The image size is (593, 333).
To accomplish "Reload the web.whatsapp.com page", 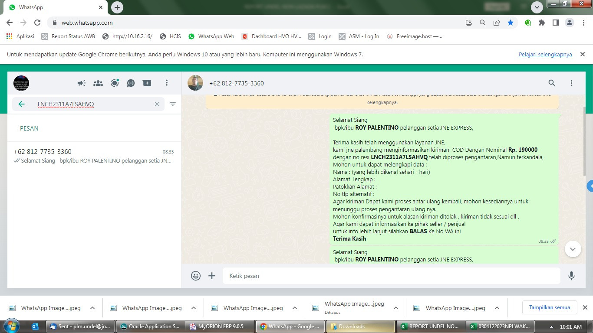I will pos(37,23).
